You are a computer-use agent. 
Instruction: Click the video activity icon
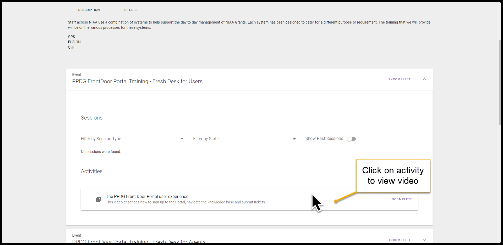coord(99,199)
